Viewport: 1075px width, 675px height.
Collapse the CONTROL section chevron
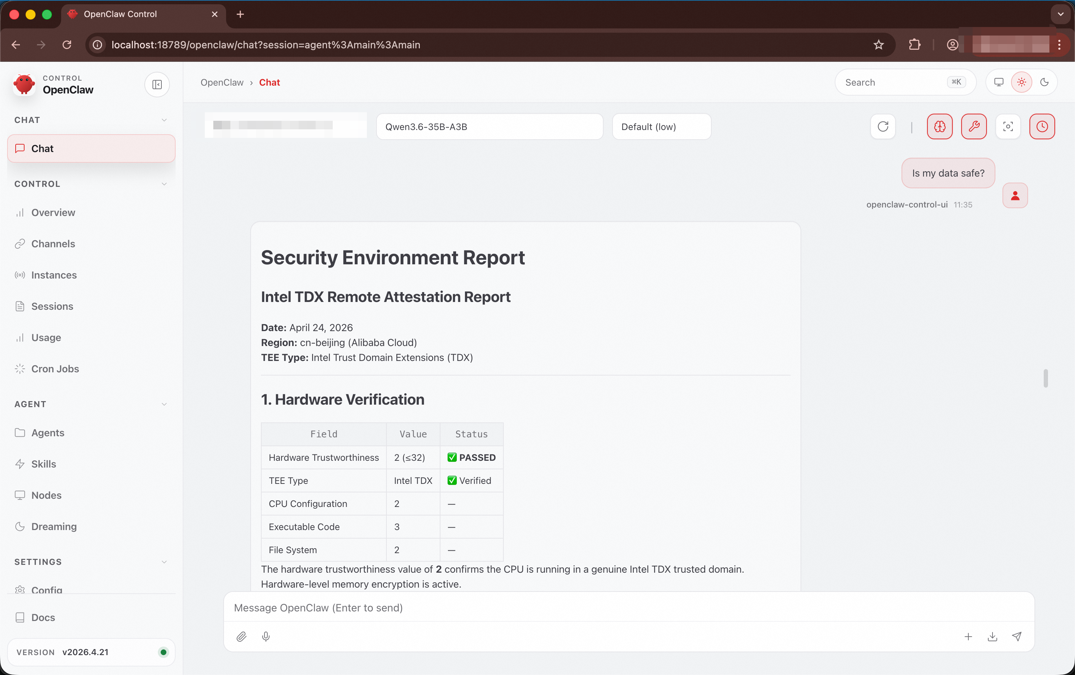pyautogui.click(x=164, y=184)
